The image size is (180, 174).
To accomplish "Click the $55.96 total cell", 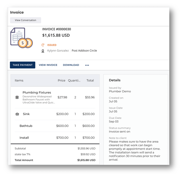I will click(x=90, y=97).
